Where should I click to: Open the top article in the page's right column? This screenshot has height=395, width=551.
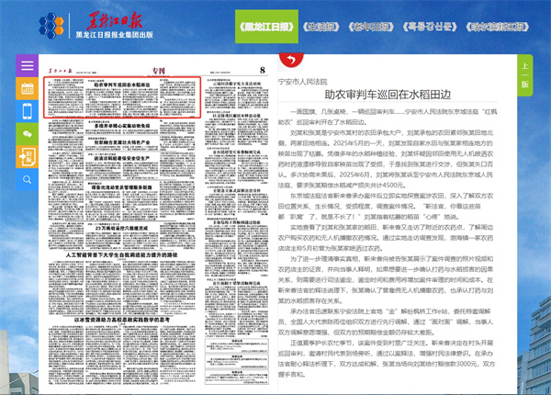point(237,93)
